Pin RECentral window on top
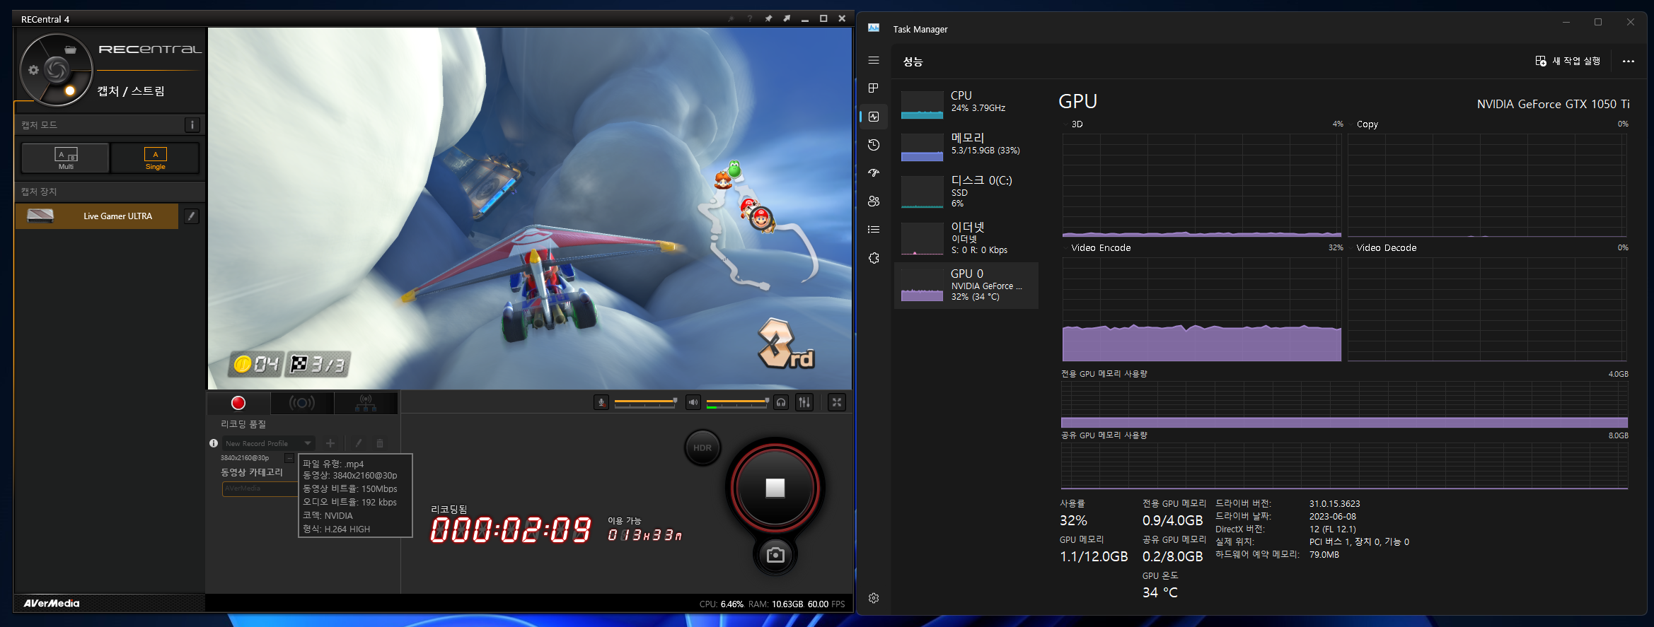1654x627 pixels. tap(768, 19)
